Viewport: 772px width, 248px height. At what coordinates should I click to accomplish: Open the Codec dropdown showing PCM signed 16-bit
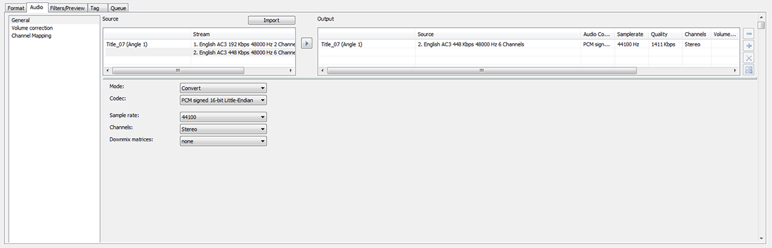click(223, 100)
